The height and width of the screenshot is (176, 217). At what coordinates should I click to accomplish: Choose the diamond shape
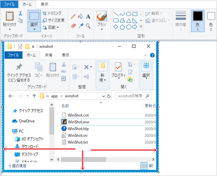tap(116, 27)
